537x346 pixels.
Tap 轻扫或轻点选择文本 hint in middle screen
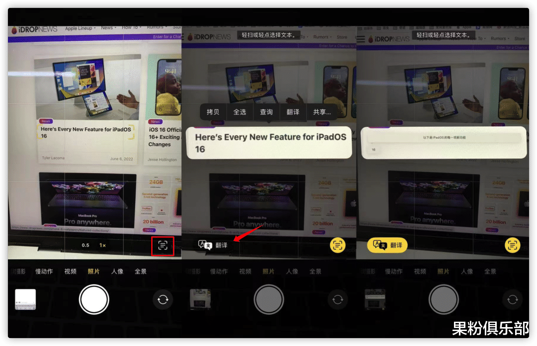click(x=268, y=35)
